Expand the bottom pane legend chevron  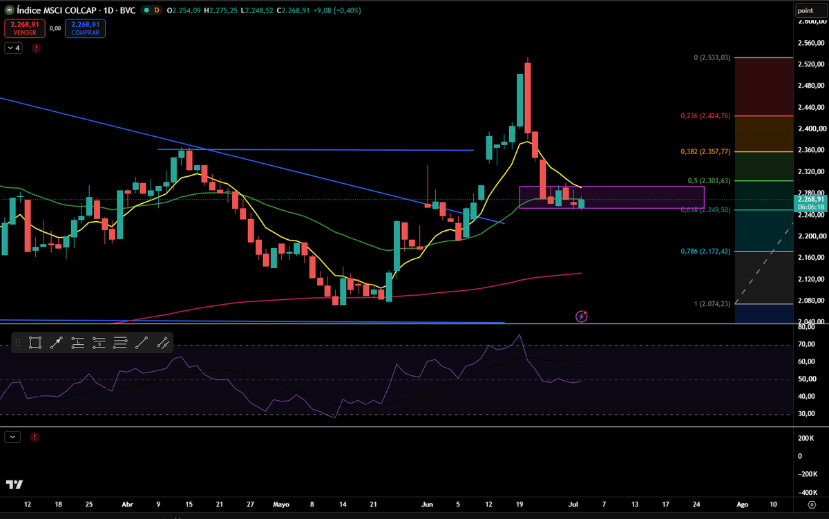12,437
